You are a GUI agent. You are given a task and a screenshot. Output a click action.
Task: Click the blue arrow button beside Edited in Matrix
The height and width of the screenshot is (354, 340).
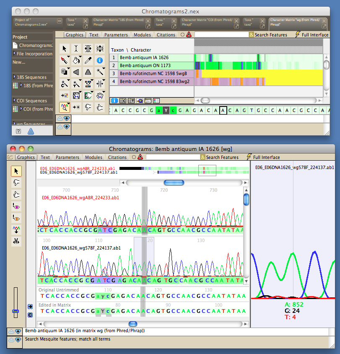(30, 307)
